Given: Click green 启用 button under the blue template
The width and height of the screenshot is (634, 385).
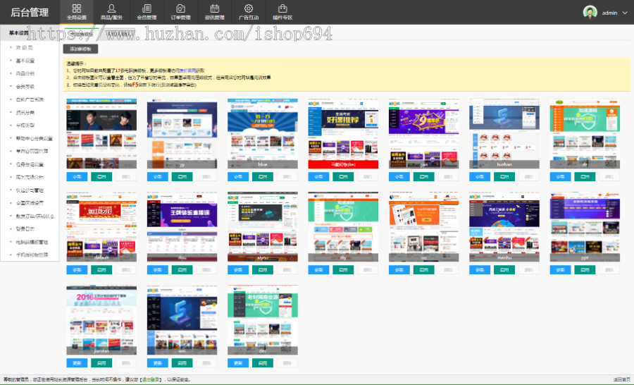Looking at the screenshot, I should coord(263,177).
